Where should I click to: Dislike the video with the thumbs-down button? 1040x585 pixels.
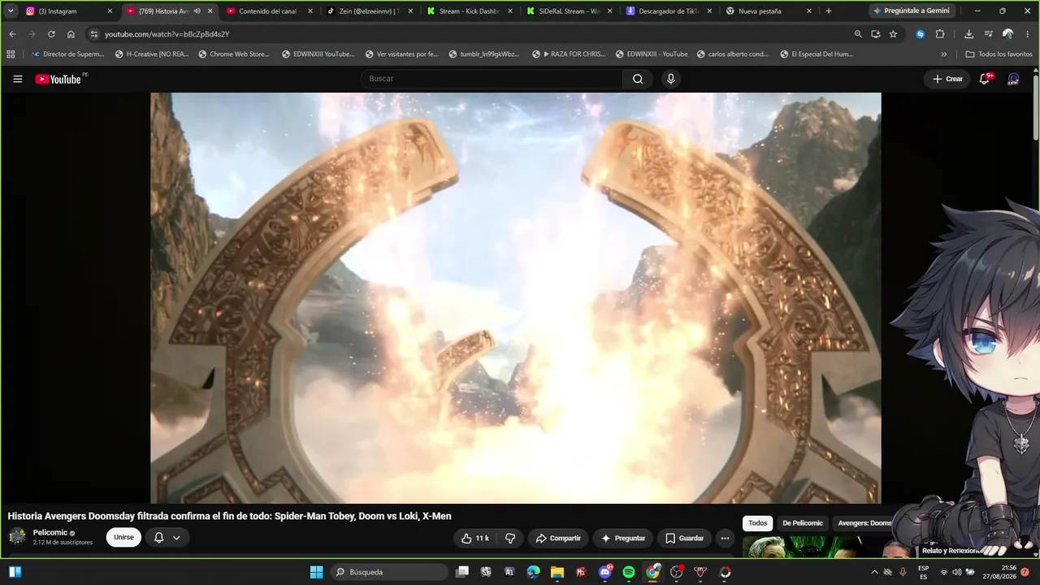(510, 538)
